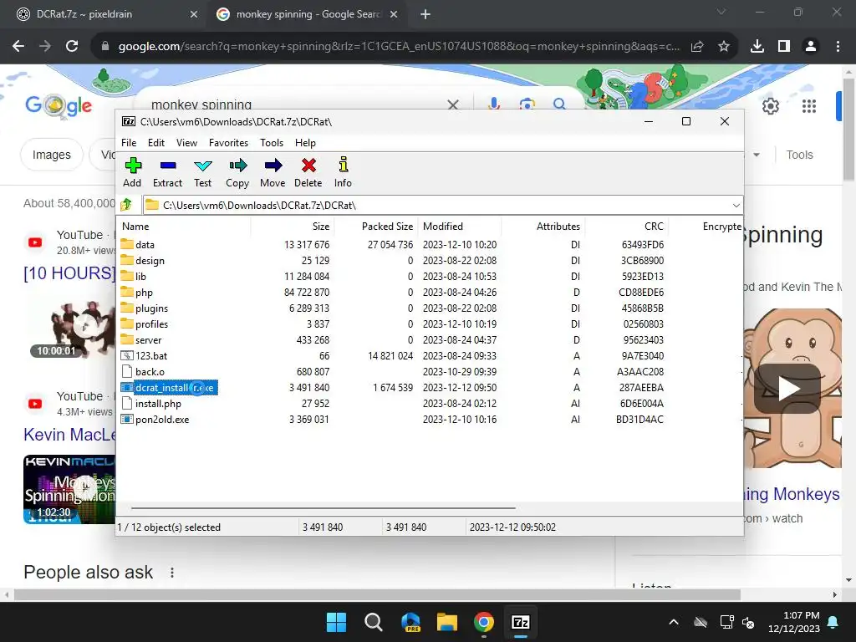This screenshot has width=856, height=642.
Task: Click the Add button in 7-Zip toolbar
Action: coord(132,172)
